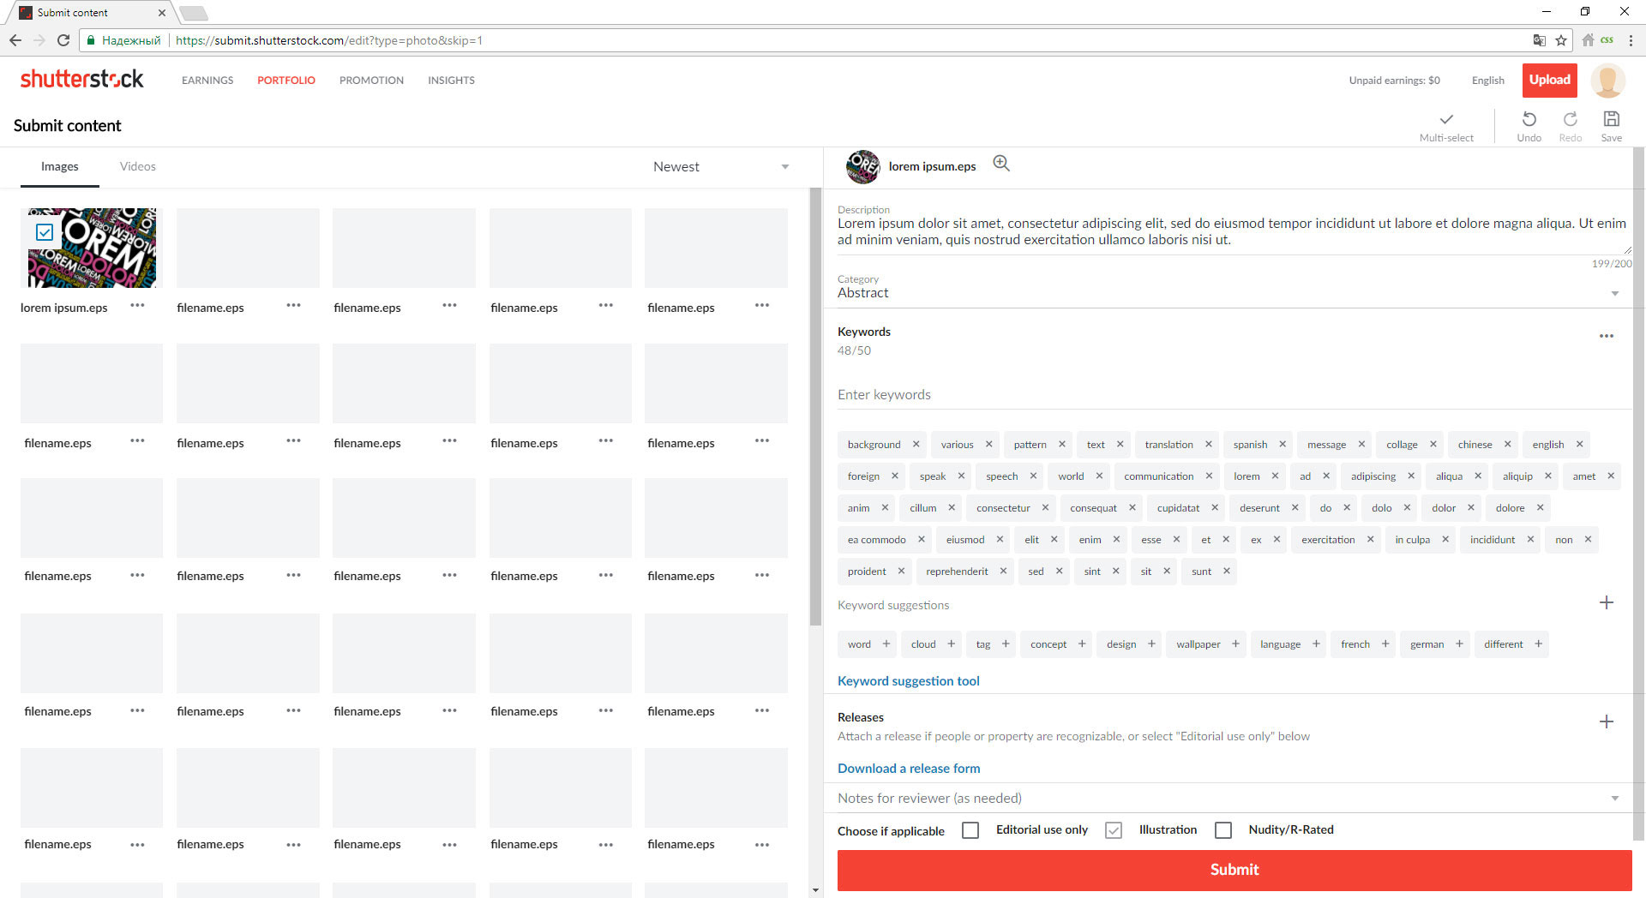This screenshot has width=1646, height=898.
Task: Add the suggested keyword 'french'
Action: (x=1385, y=644)
